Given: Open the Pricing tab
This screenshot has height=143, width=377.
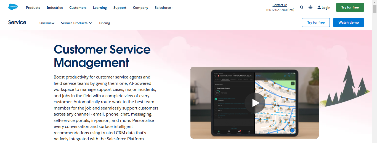Looking at the screenshot, I should point(105,23).
